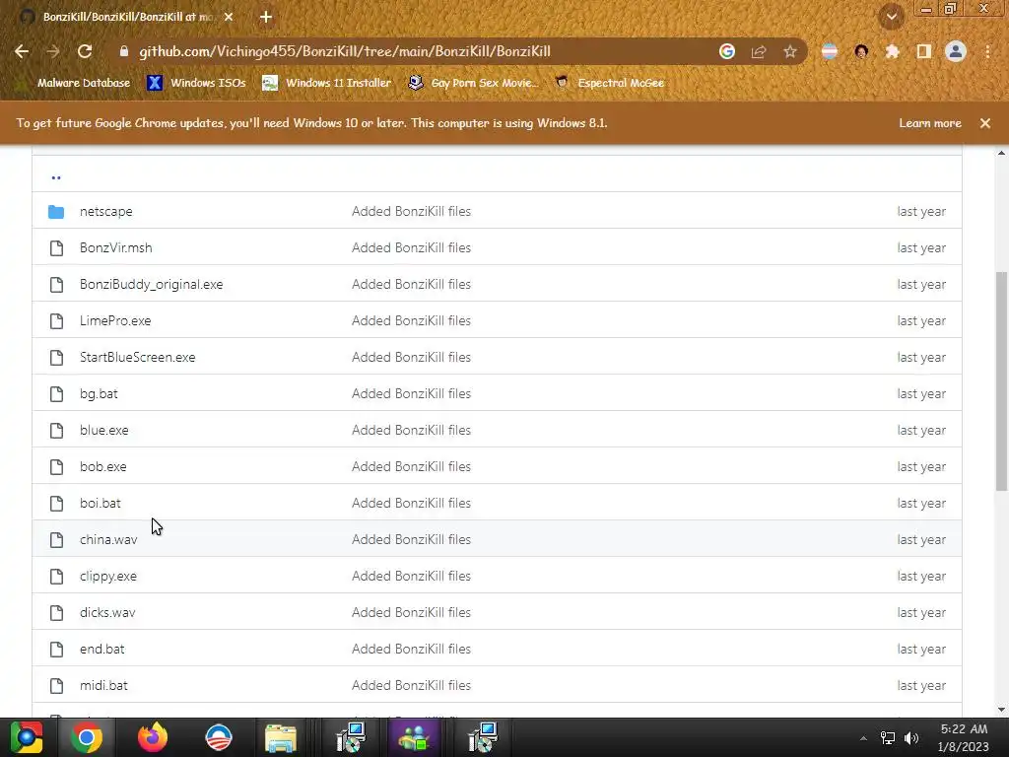Click the file icon beside BonzVir.msh

(x=56, y=247)
